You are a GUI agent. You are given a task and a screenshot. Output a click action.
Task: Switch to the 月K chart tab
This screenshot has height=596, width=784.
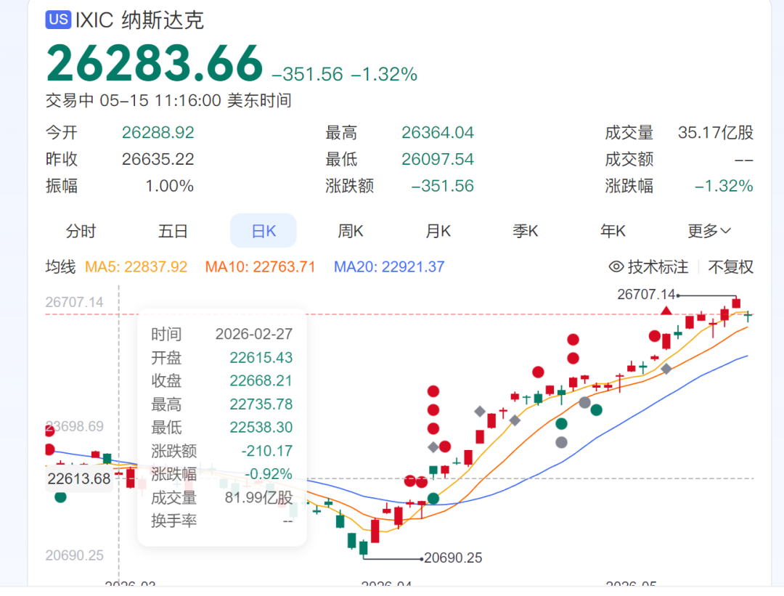click(438, 231)
